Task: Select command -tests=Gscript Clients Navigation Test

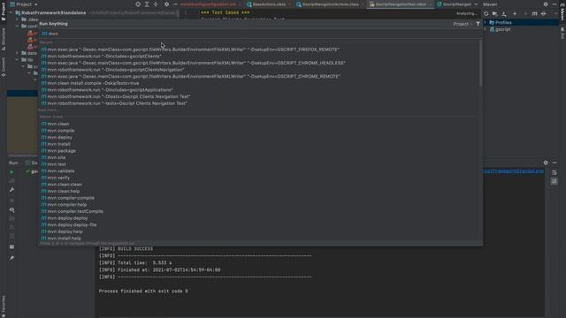Action: pos(114,103)
